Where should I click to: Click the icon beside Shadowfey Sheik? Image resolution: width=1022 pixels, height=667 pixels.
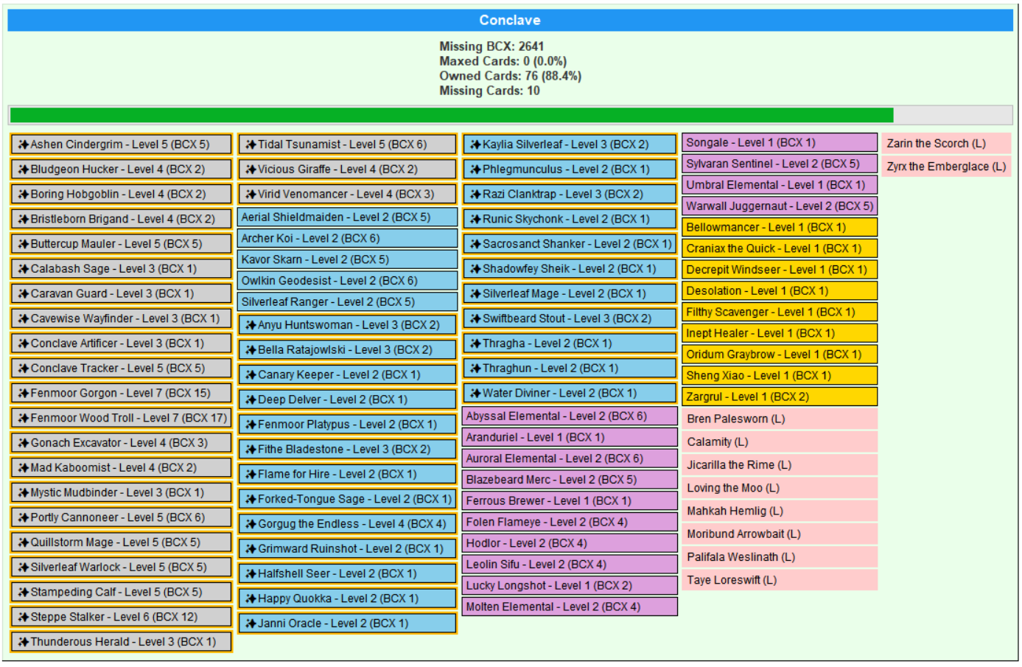tap(476, 269)
